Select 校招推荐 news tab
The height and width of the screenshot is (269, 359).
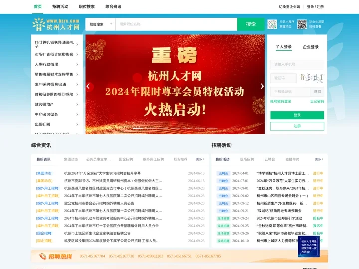180,159
